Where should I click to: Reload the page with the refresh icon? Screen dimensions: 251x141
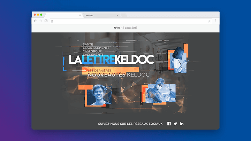46,21
